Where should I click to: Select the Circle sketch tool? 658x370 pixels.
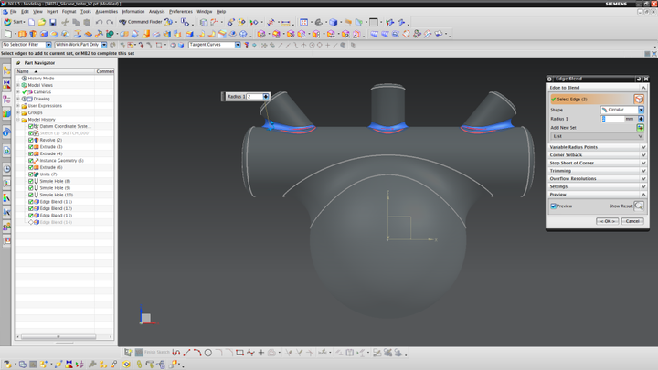click(x=208, y=353)
